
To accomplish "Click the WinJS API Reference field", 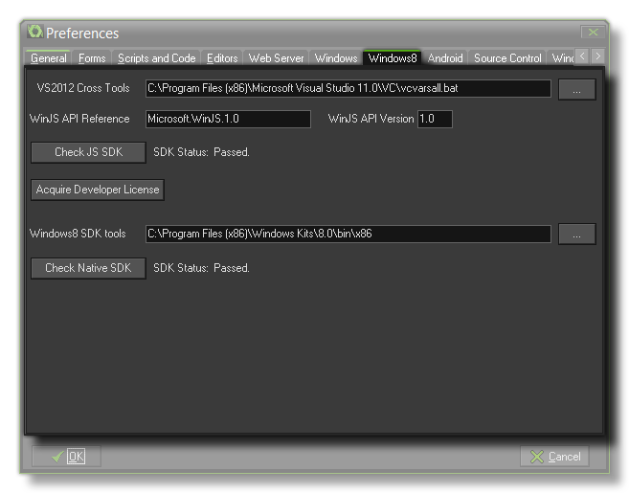I will click(228, 119).
